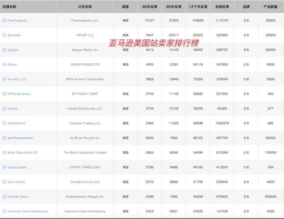The height and width of the screenshot is (219, 284).
Task: View brands for the glenthebookseller row
Action: tap(246, 138)
